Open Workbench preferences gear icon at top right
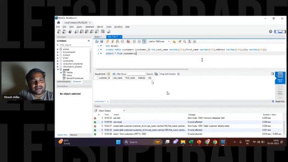288x162 pixels. pyautogui.click(x=270, y=31)
